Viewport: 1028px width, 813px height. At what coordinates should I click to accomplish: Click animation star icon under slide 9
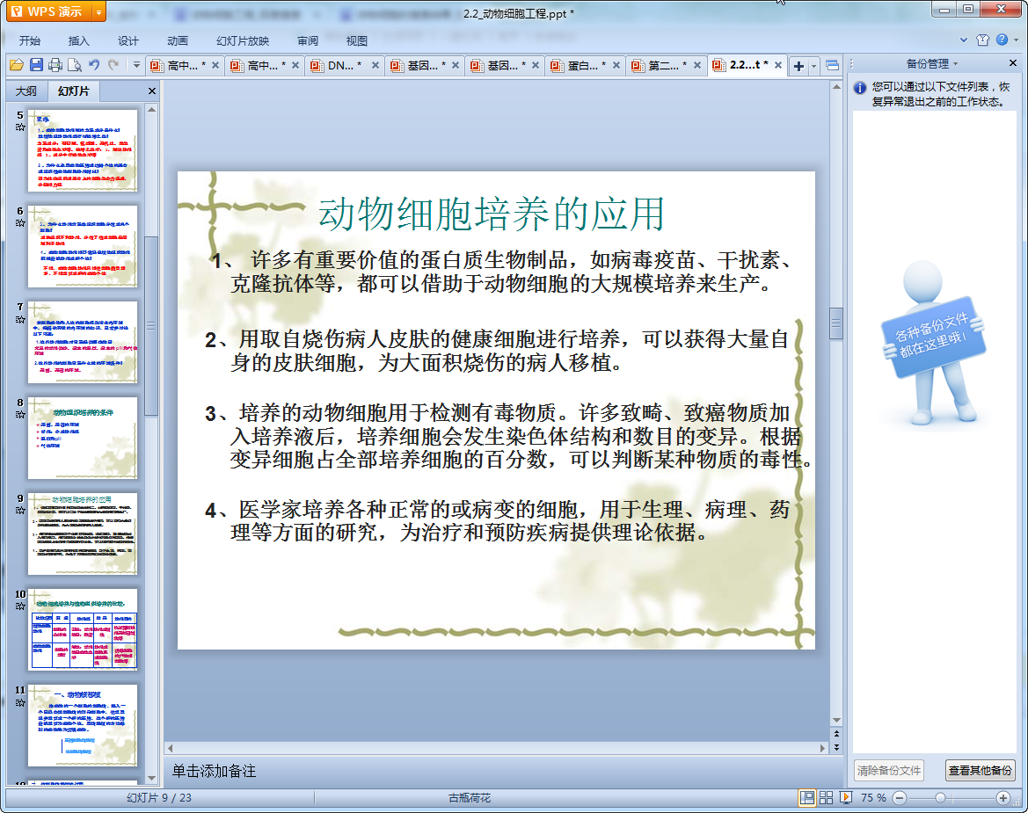click(x=20, y=511)
